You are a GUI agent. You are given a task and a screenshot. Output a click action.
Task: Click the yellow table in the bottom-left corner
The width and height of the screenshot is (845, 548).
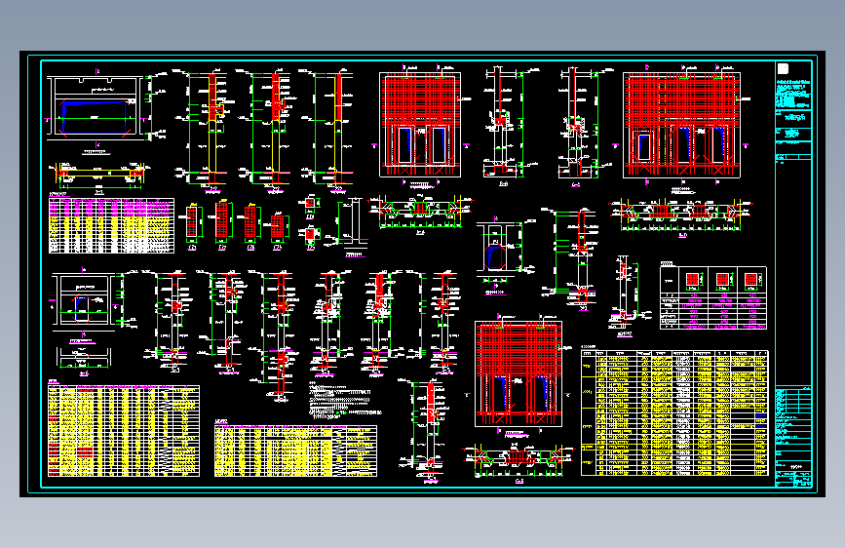(x=124, y=430)
